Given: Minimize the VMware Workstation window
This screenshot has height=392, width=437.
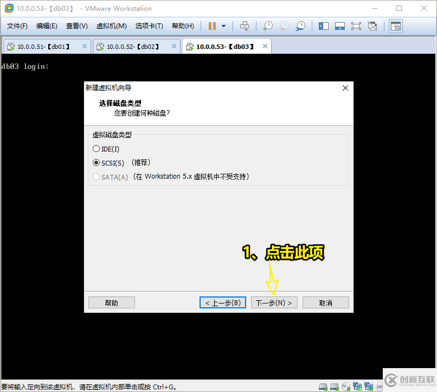Looking at the screenshot, I should [x=375, y=8].
